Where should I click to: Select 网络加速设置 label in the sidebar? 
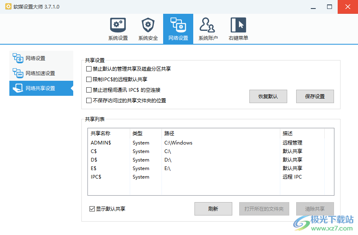click(40, 73)
